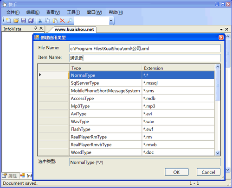The image size is (232, 188).
Task: Open the 文件(F) menu
Action: tap(13, 13)
